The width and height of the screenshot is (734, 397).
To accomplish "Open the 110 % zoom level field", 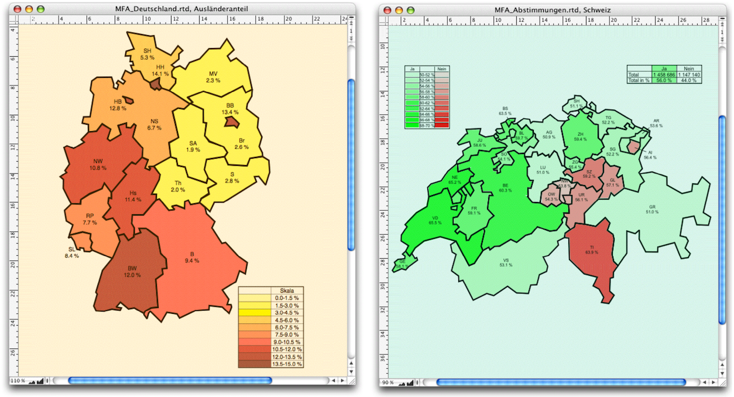I will [18, 381].
